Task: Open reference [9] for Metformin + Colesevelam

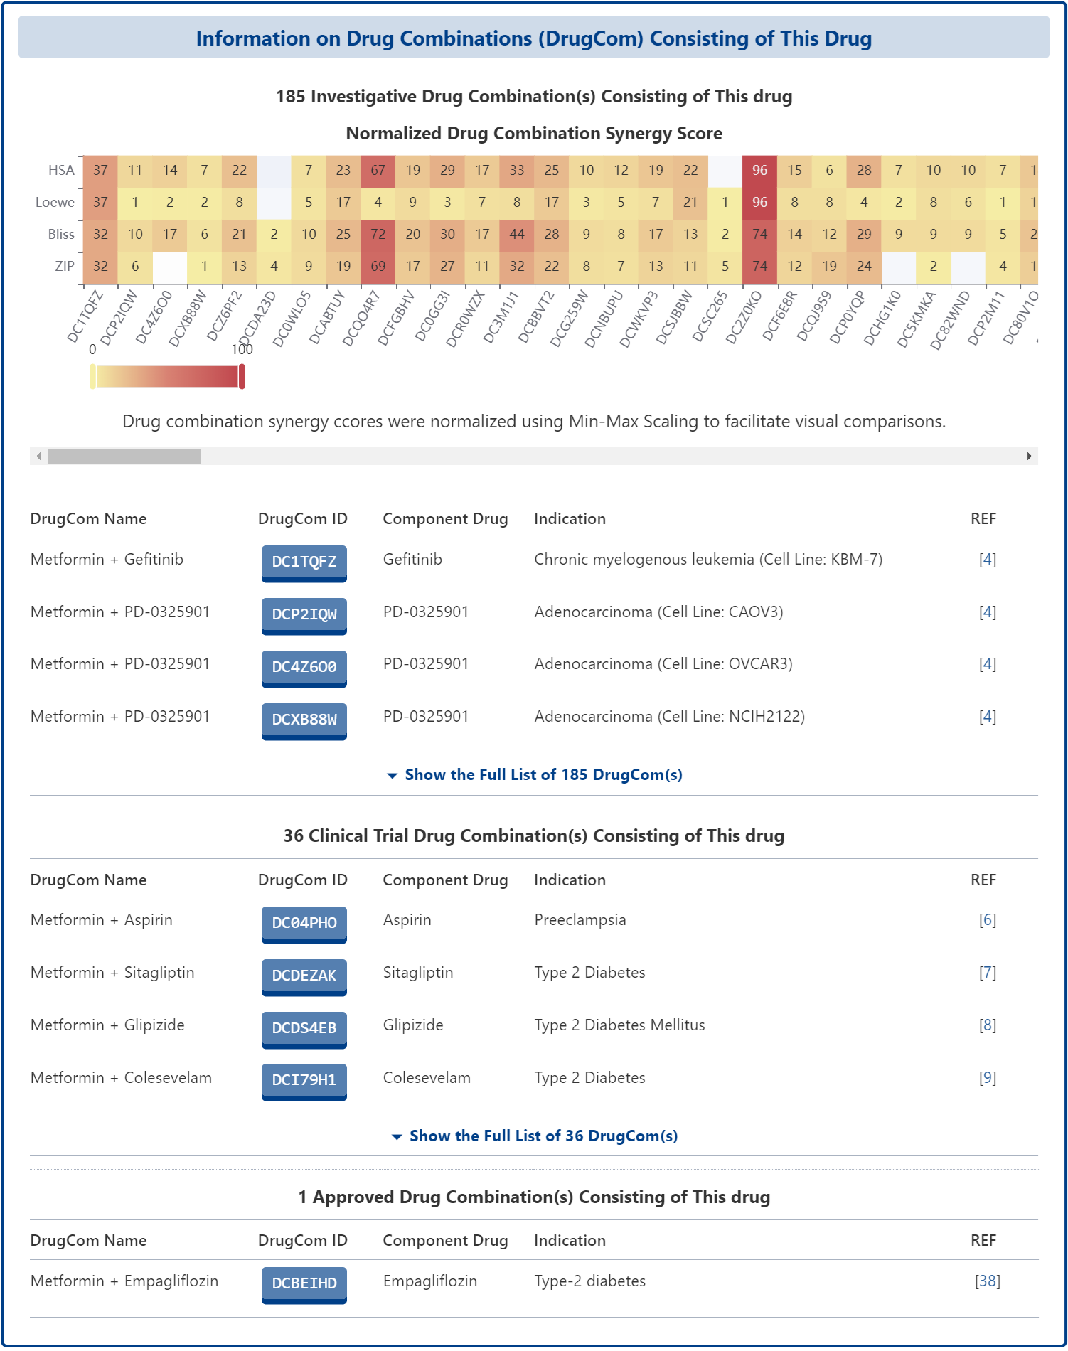Action: 987,1078
